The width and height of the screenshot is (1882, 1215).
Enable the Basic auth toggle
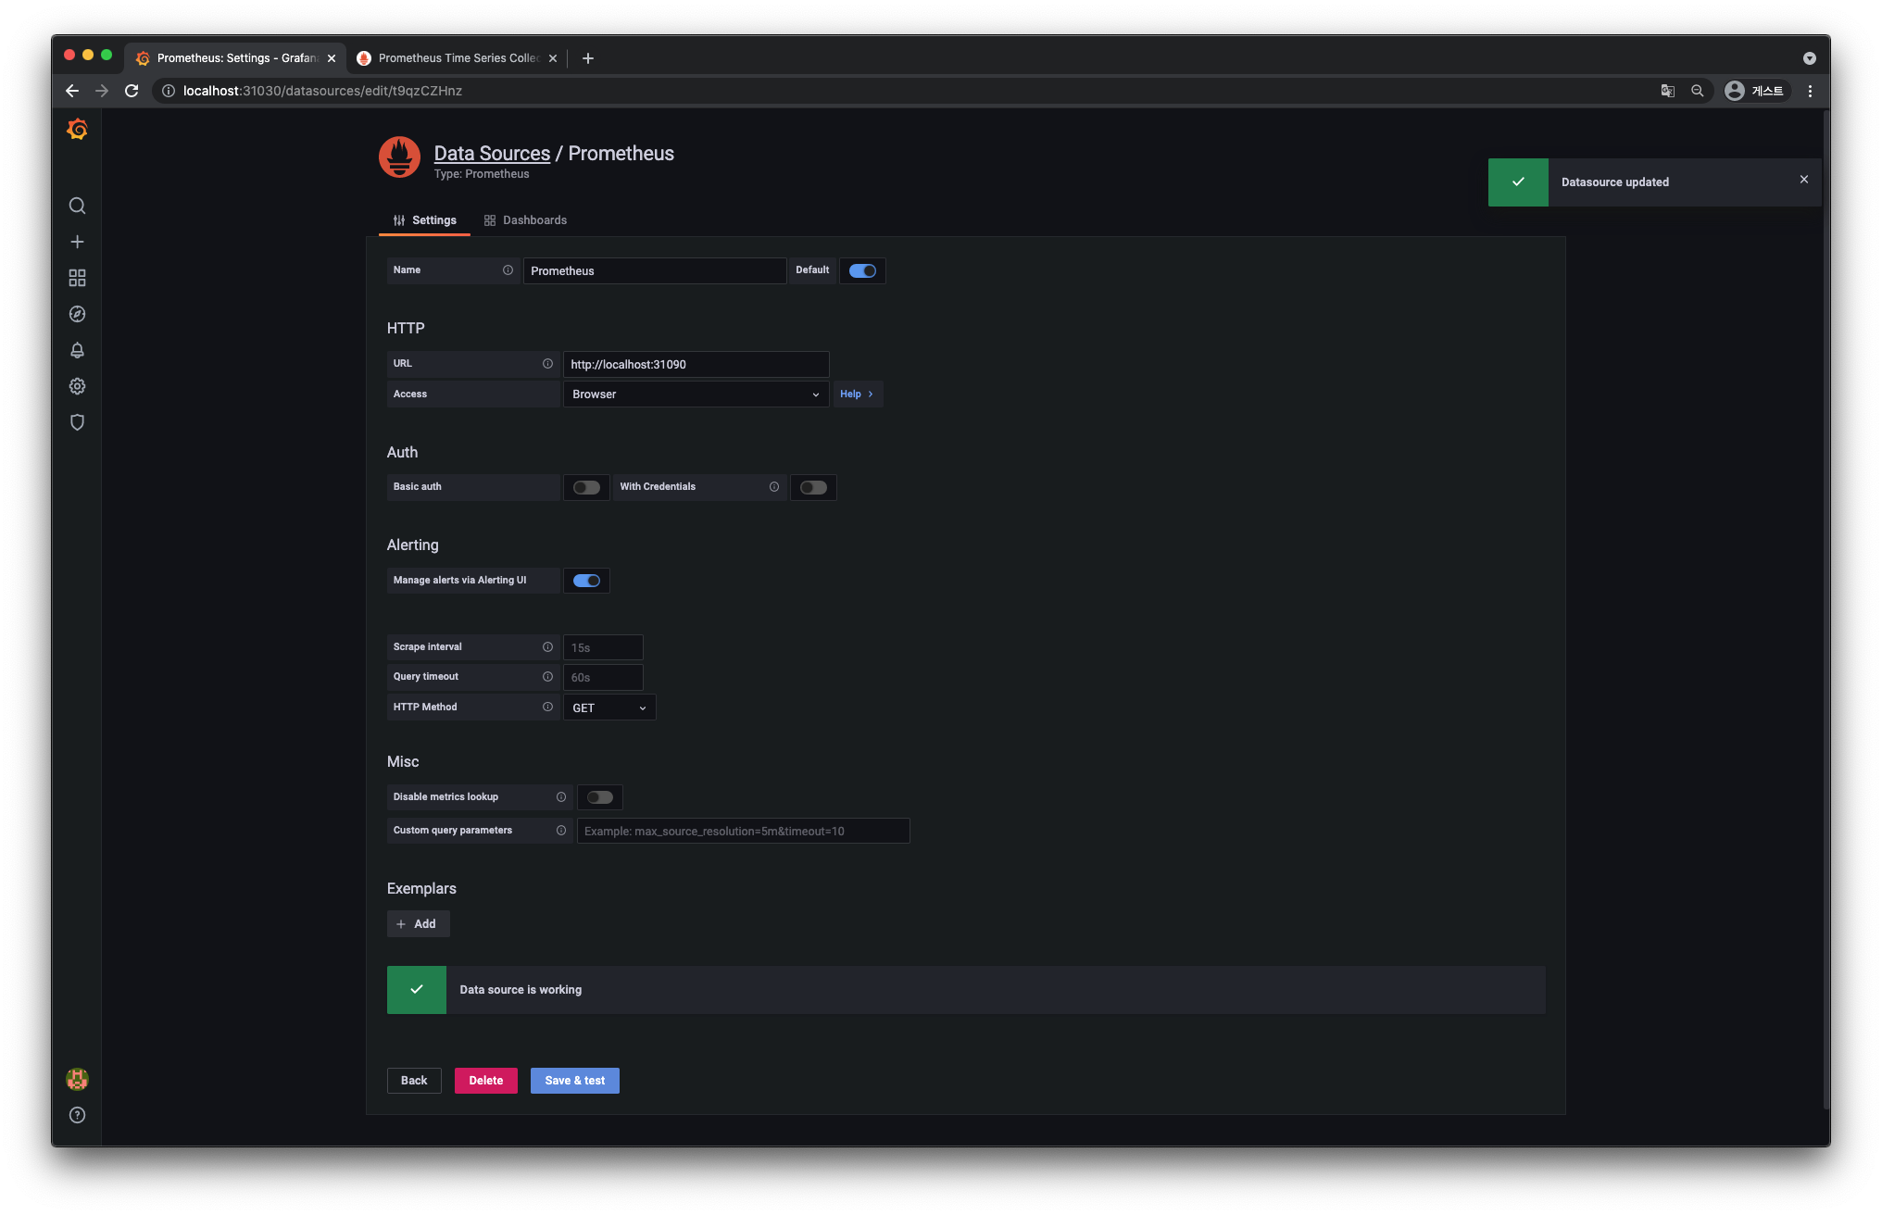click(x=586, y=487)
